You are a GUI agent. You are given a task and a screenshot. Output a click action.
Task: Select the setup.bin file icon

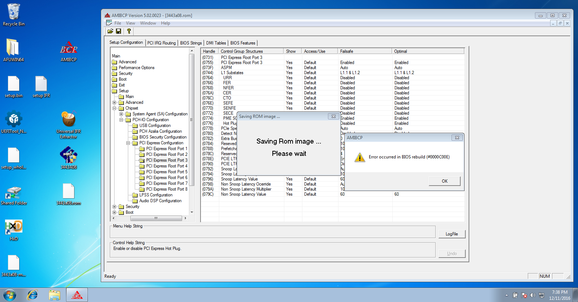click(x=13, y=86)
